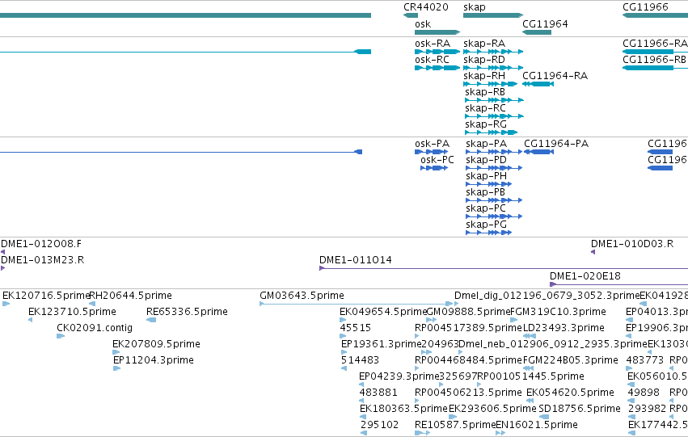Open the osk-RA transcript label
Screen dimensions: 688x437
click(x=433, y=44)
